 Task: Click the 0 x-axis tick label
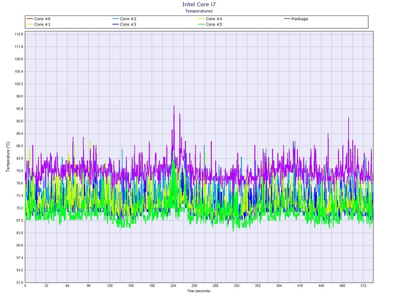tap(25, 286)
